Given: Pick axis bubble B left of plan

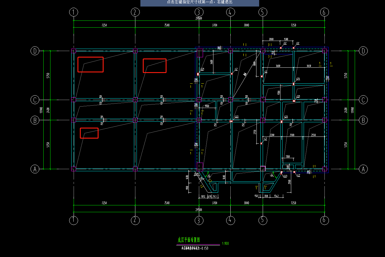Looking at the screenshot, I should click(35, 120).
